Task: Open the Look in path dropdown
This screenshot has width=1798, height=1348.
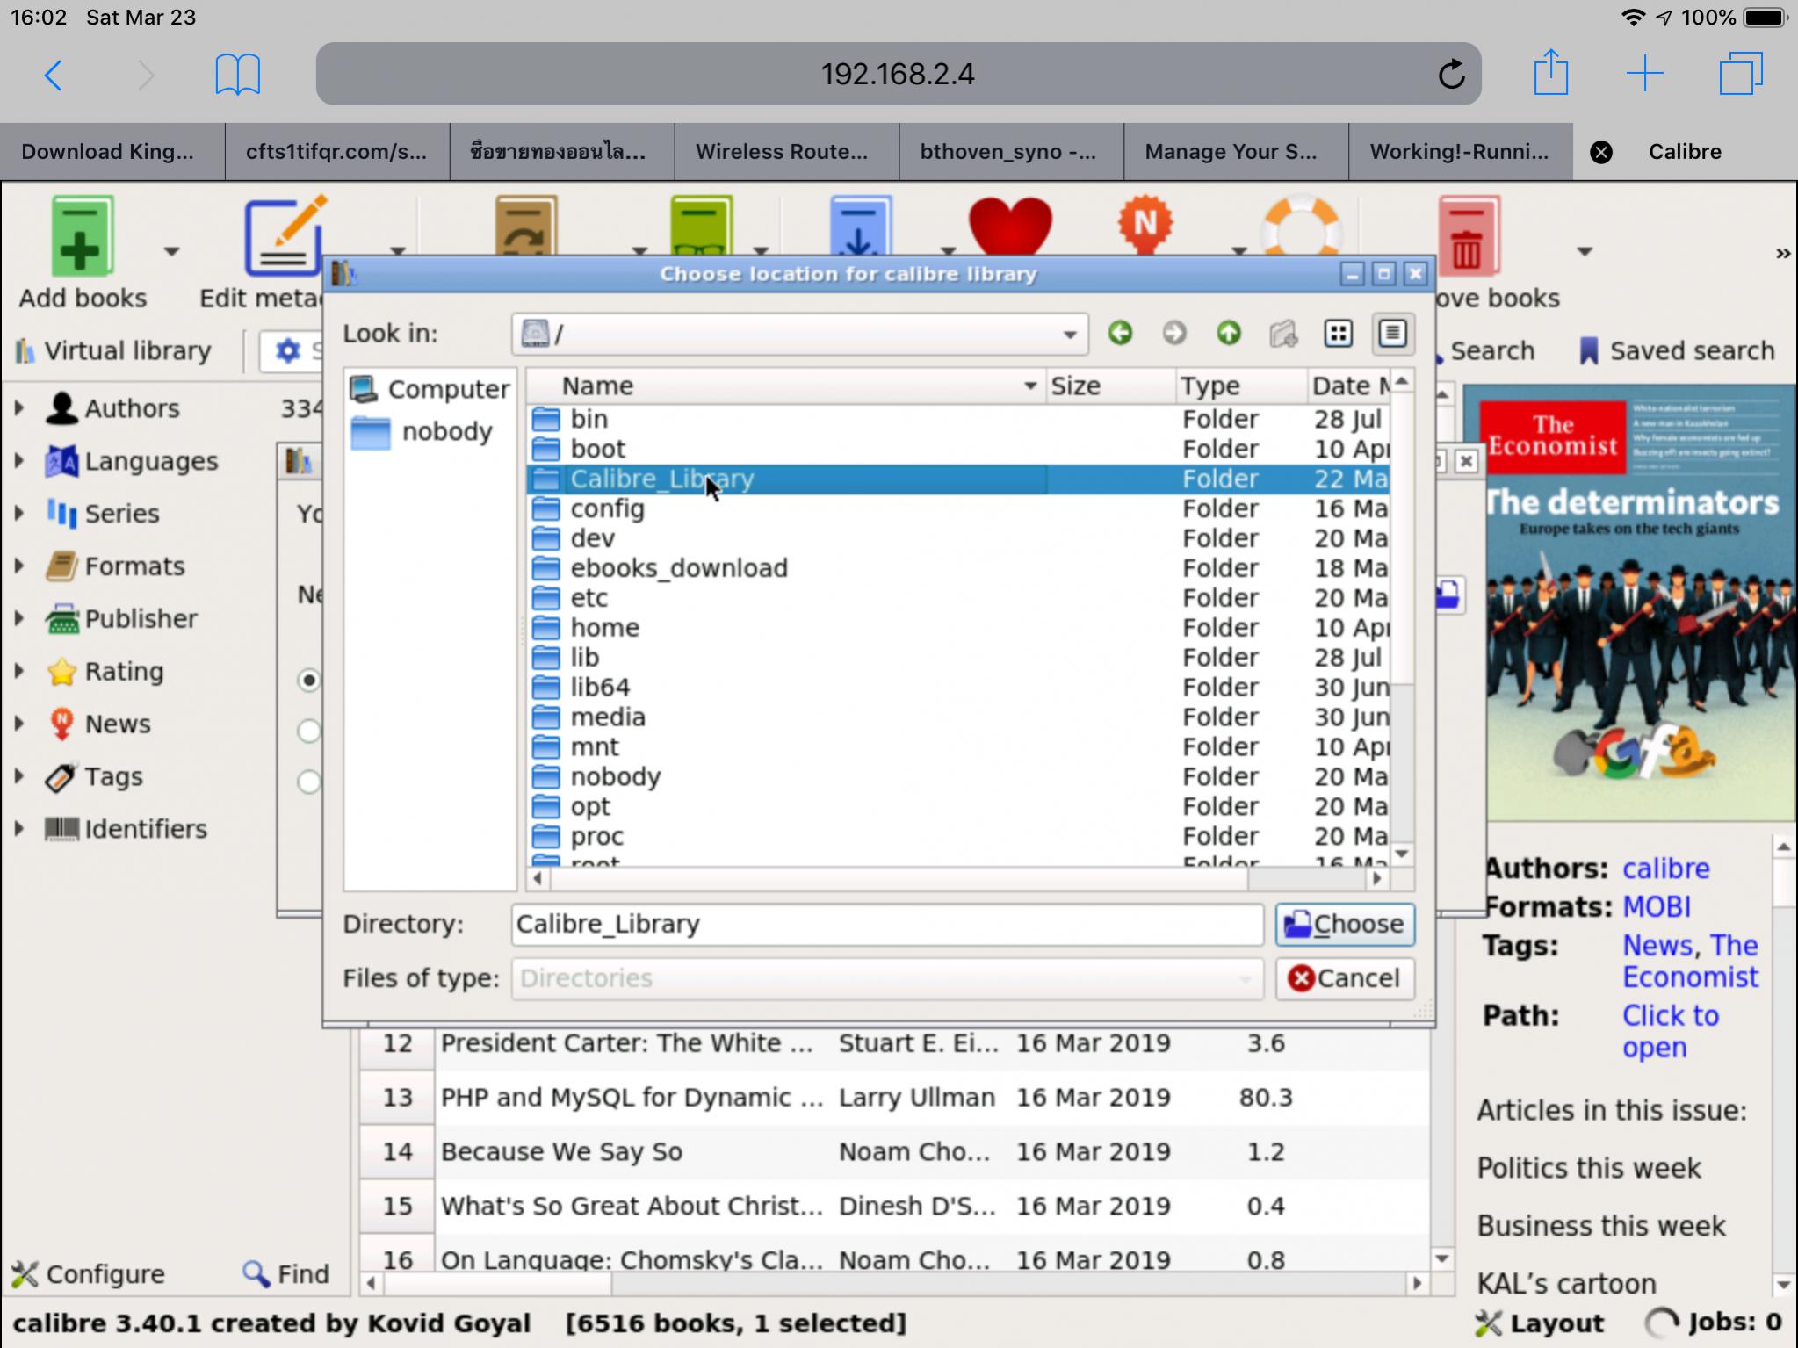Action: [1069, 335]
